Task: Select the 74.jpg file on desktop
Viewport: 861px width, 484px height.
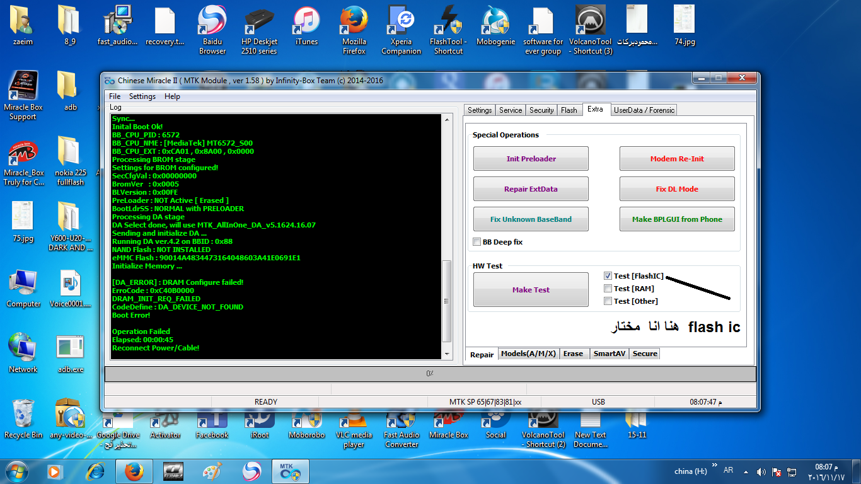Action: (x=685, y=26)
